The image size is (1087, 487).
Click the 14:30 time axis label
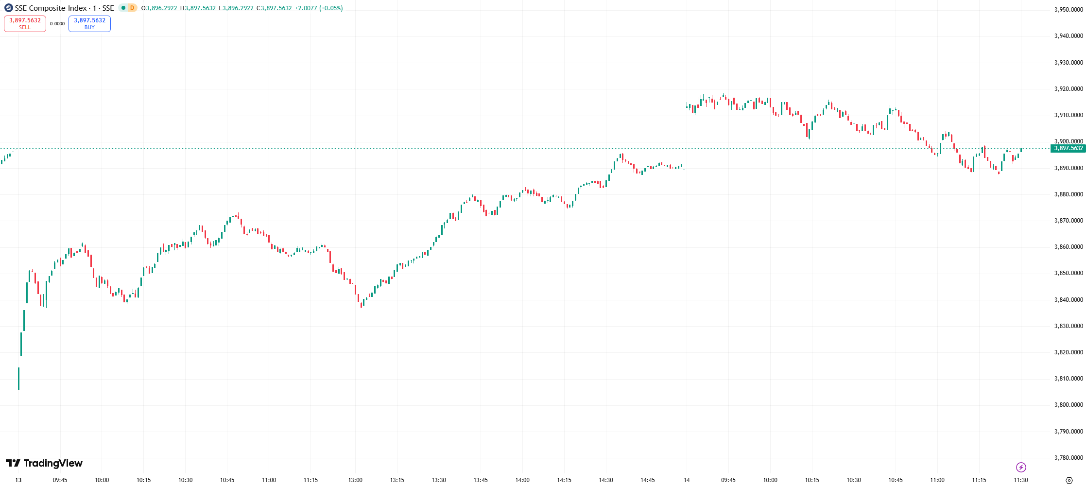click(606, 480)
